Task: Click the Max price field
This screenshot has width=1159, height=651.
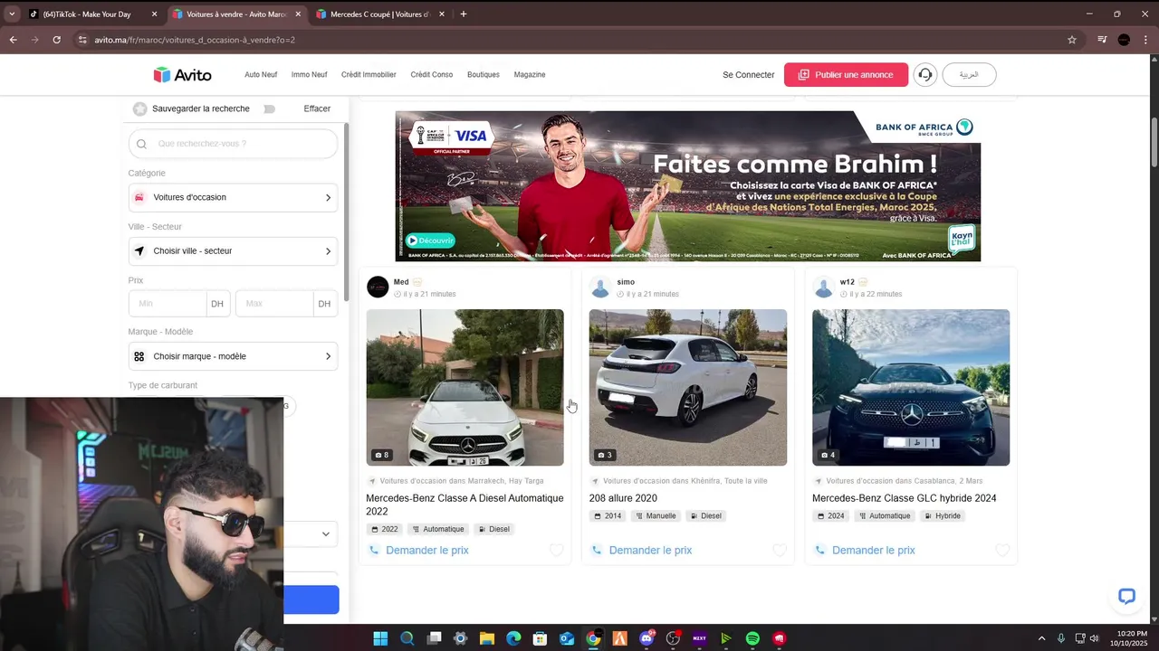Action: click(x=274, y=304)
